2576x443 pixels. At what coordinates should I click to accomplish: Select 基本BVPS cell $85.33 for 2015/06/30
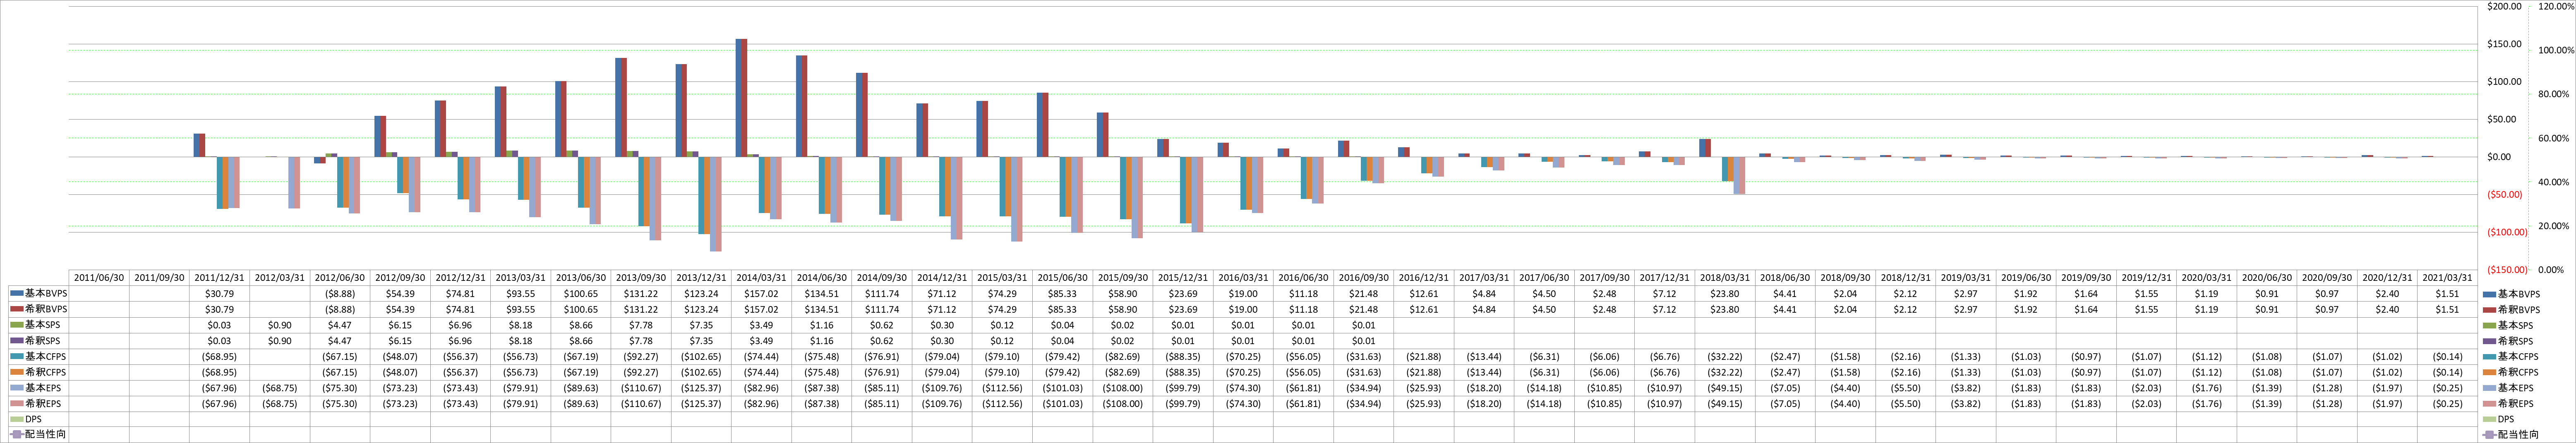[x=1063, y=294]
